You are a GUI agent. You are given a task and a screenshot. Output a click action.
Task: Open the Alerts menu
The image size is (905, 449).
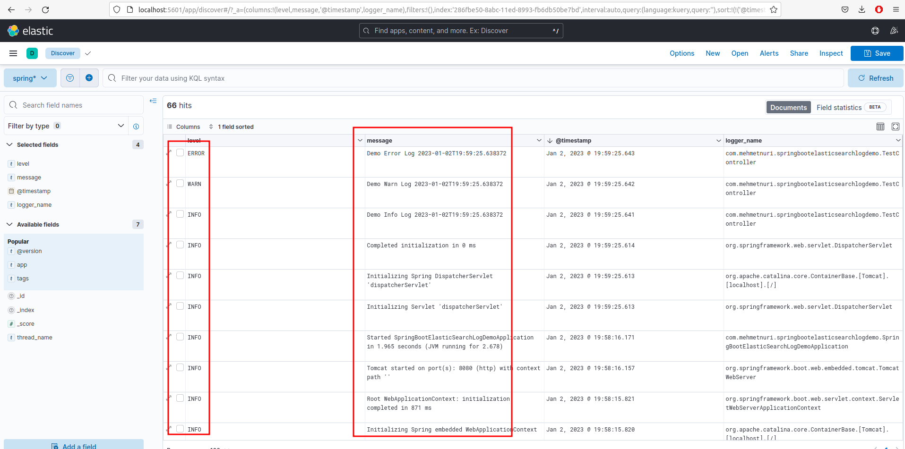(769, 53)
